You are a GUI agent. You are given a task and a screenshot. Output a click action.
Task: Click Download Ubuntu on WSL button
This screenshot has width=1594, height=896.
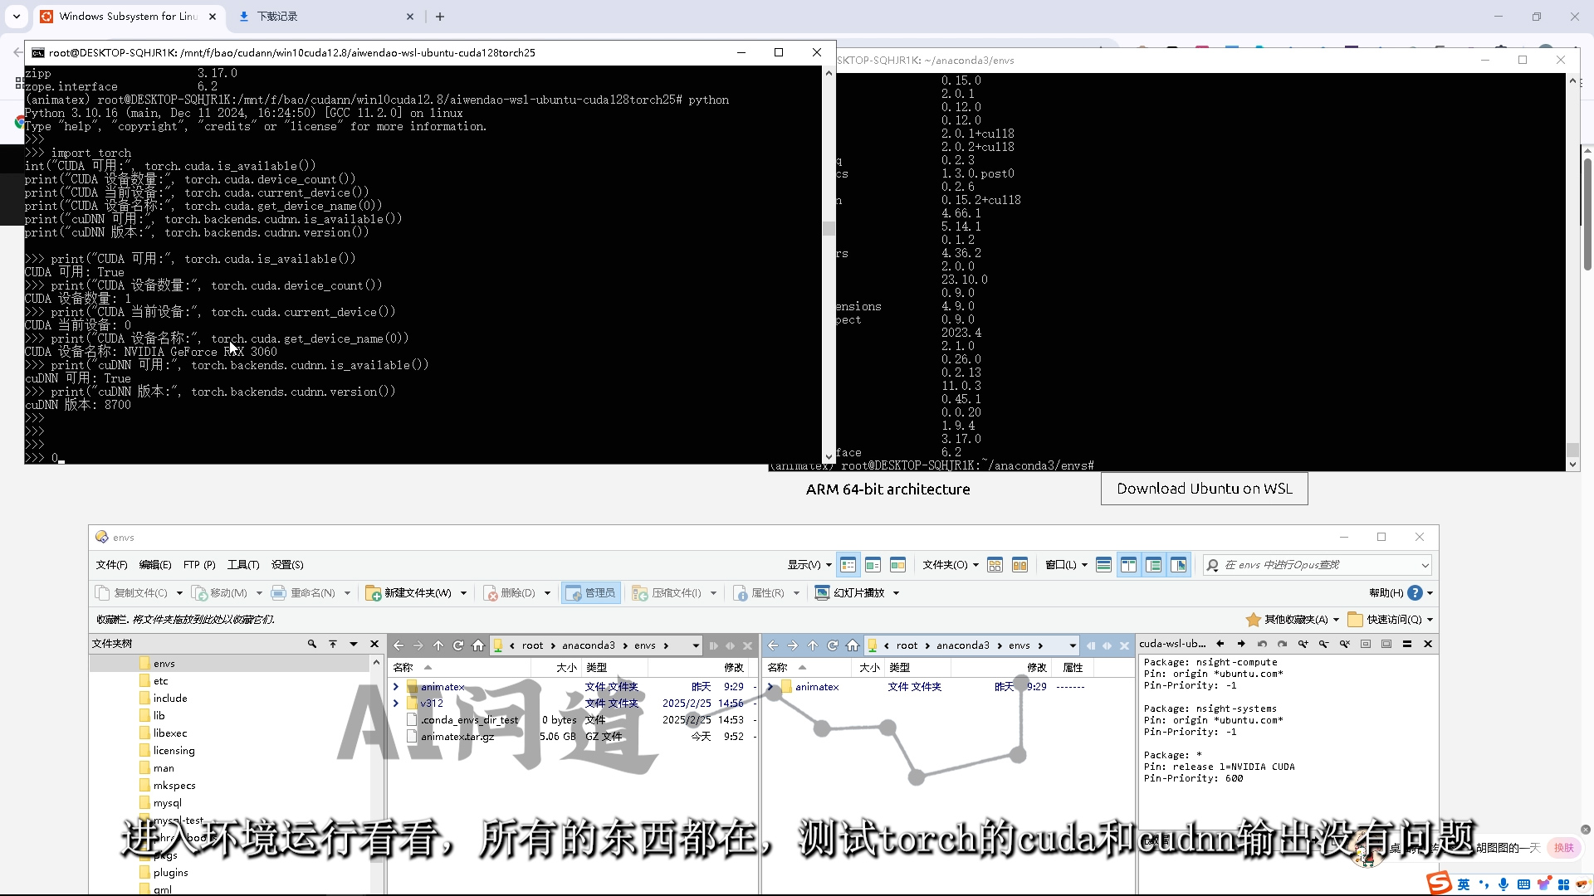pos(1204,489)
